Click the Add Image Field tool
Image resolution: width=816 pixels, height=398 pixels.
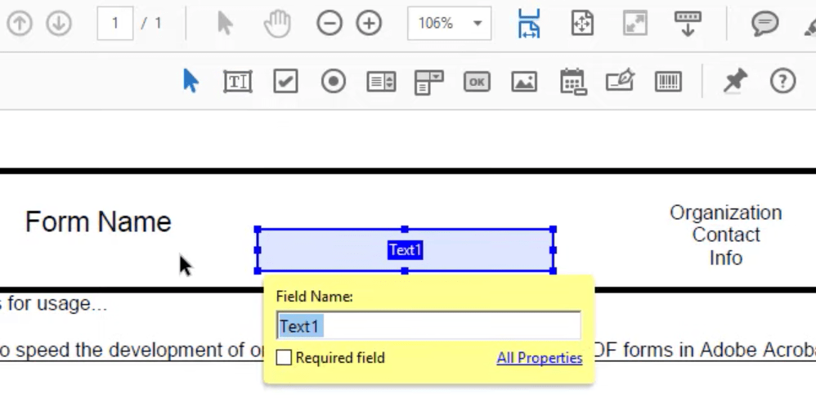point(524,81)
